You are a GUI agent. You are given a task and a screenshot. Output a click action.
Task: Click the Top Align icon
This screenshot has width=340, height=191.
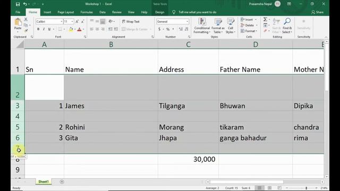[92, 21]
